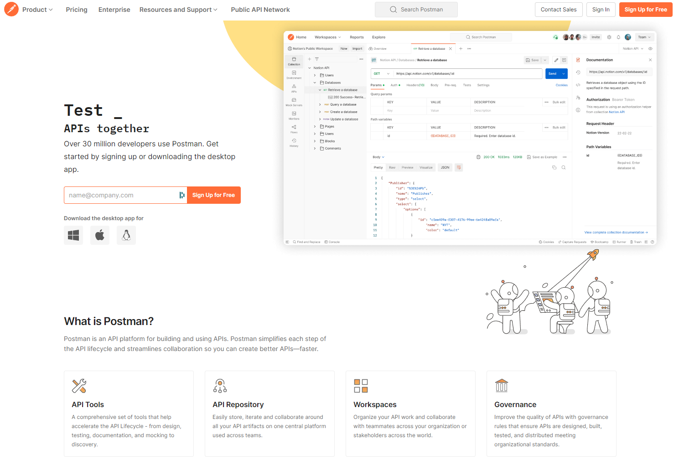Select the orange Documentation icon in right sidebar
This screenshot has width=679, height=470.
click(x=578, y=60)
